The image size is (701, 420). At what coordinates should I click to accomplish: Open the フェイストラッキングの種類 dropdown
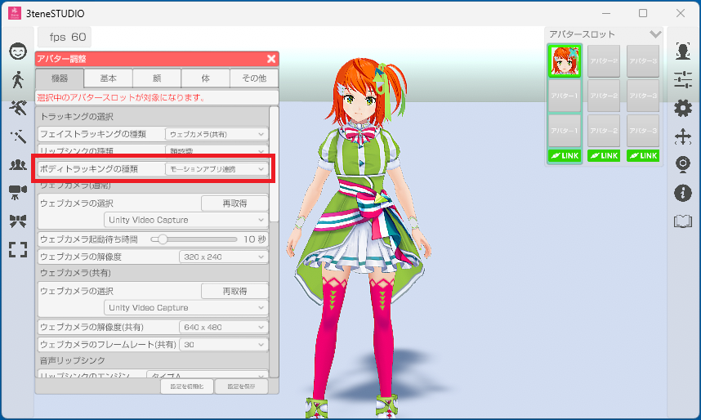217,134
